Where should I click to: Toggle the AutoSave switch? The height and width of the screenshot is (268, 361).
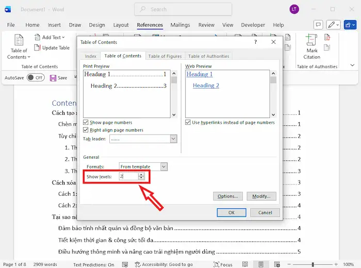tap(36, 77)
